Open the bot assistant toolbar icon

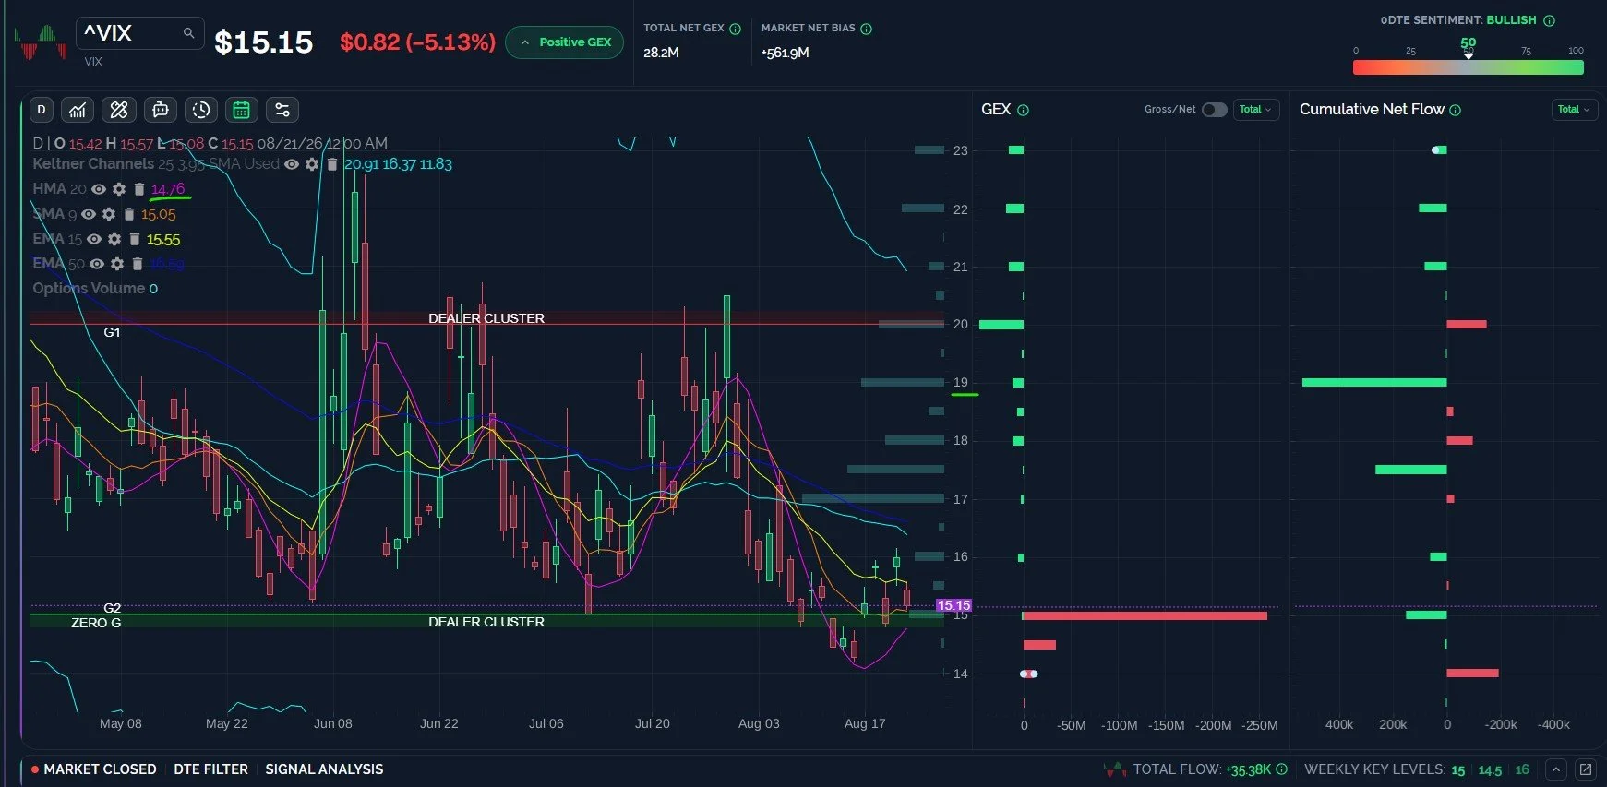(160, 110)
